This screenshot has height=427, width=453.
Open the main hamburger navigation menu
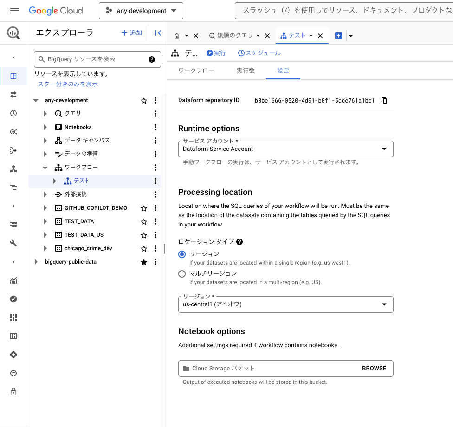[14, 11]
